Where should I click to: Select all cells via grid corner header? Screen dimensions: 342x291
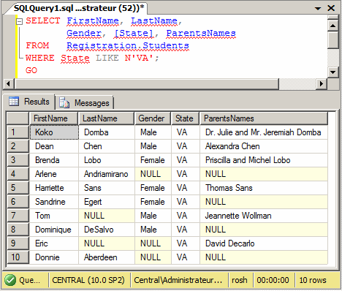(18, 118)
